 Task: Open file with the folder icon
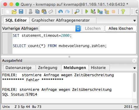14,12
